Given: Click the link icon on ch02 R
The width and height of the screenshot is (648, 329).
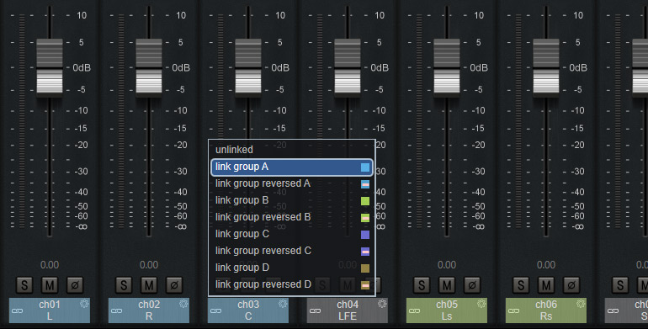Looking at the screenshot, I should tap(116, 310).
